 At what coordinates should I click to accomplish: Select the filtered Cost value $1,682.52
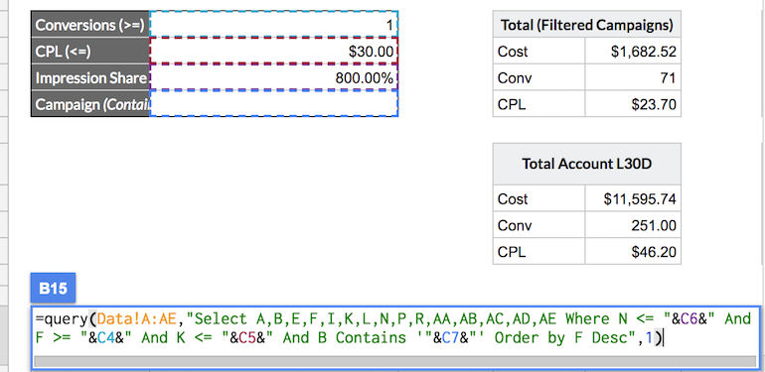coord(633,51)
